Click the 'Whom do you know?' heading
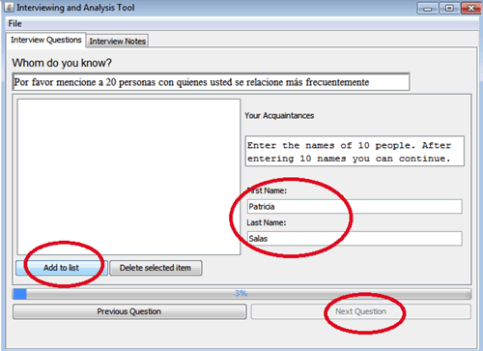The image size is (483, 351). [62, 63]
